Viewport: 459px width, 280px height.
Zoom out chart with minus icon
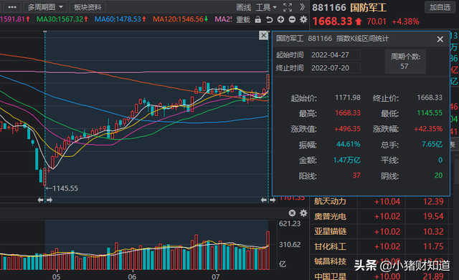pos(292,19)
